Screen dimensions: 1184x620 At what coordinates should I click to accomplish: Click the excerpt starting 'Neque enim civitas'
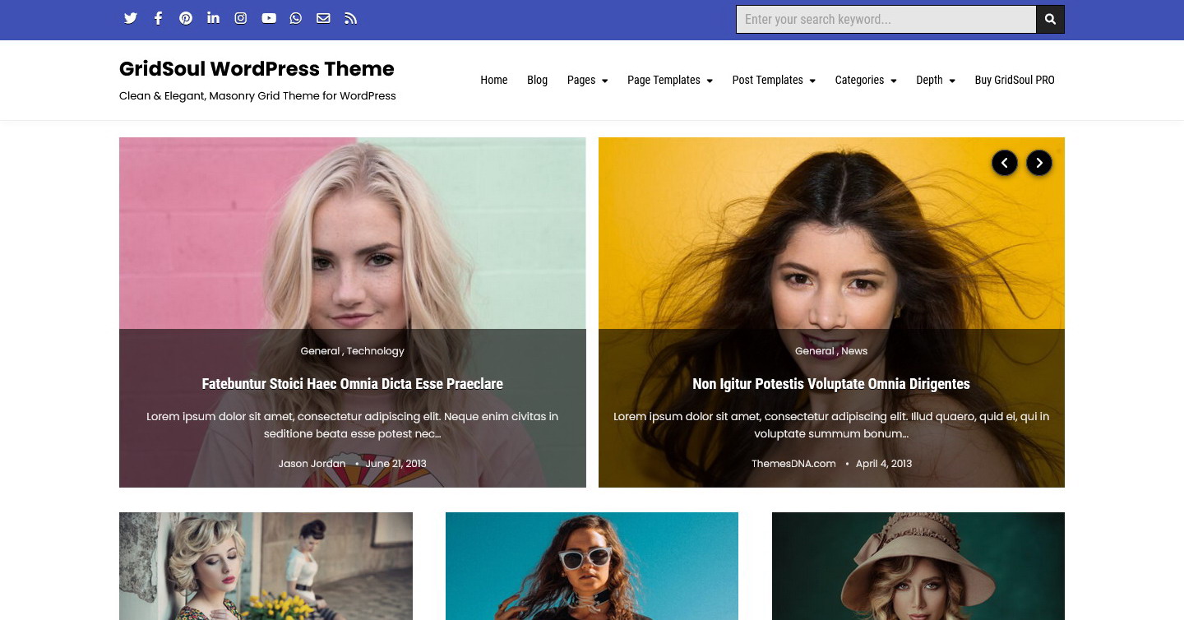[x=353, y=425]
